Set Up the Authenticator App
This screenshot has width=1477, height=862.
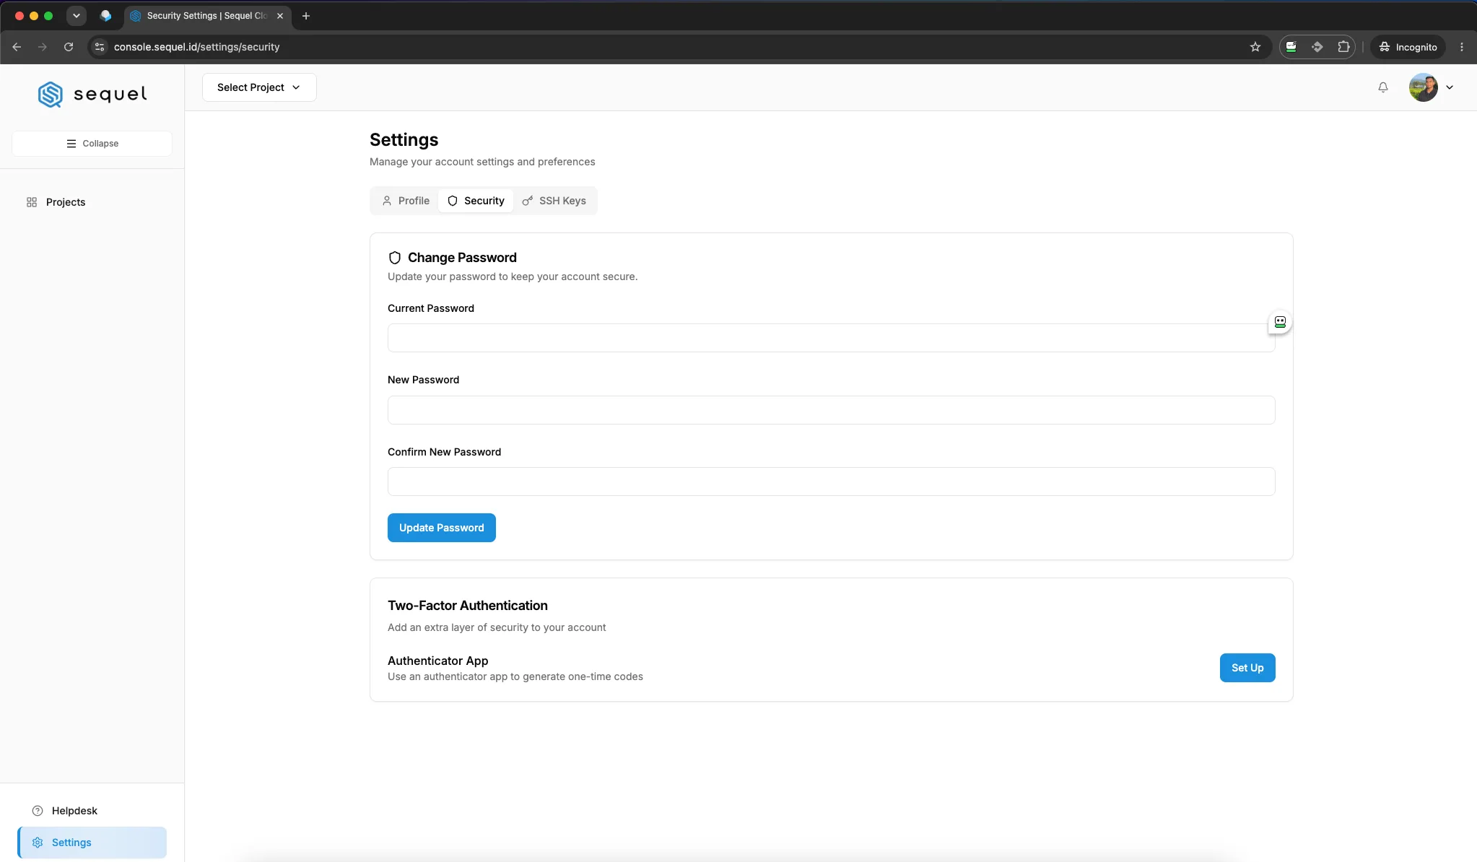[1247, 668]
